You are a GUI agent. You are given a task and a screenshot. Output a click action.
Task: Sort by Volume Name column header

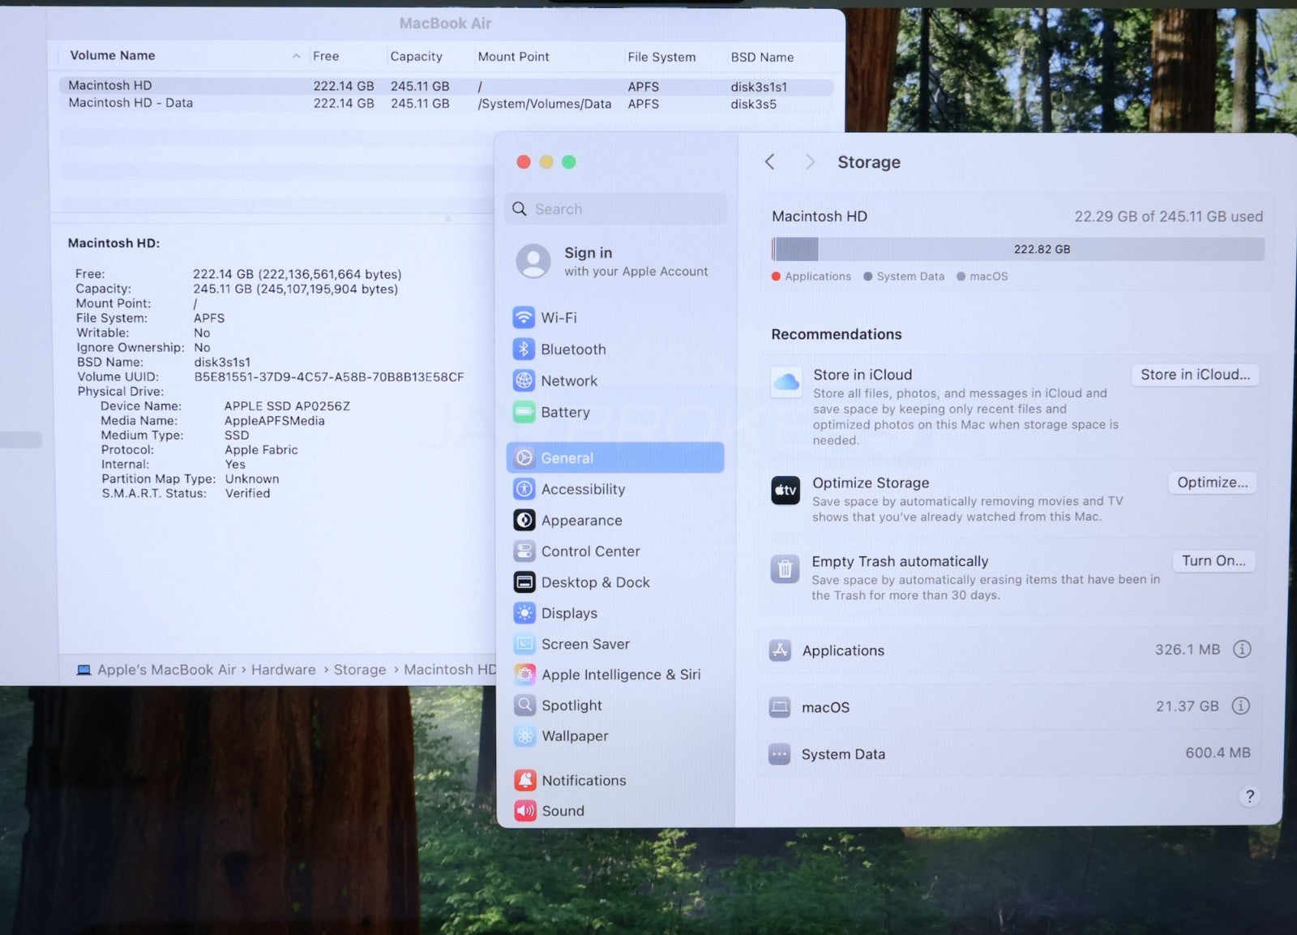pos(113,56)
